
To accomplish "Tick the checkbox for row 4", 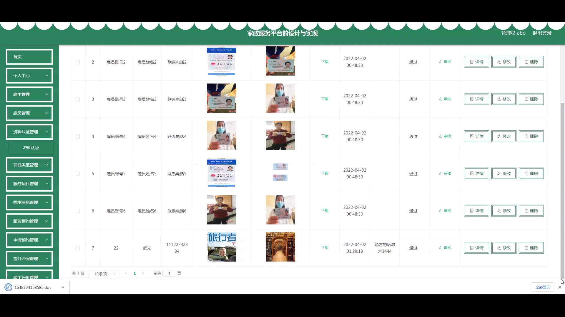I will coord(78,136).
